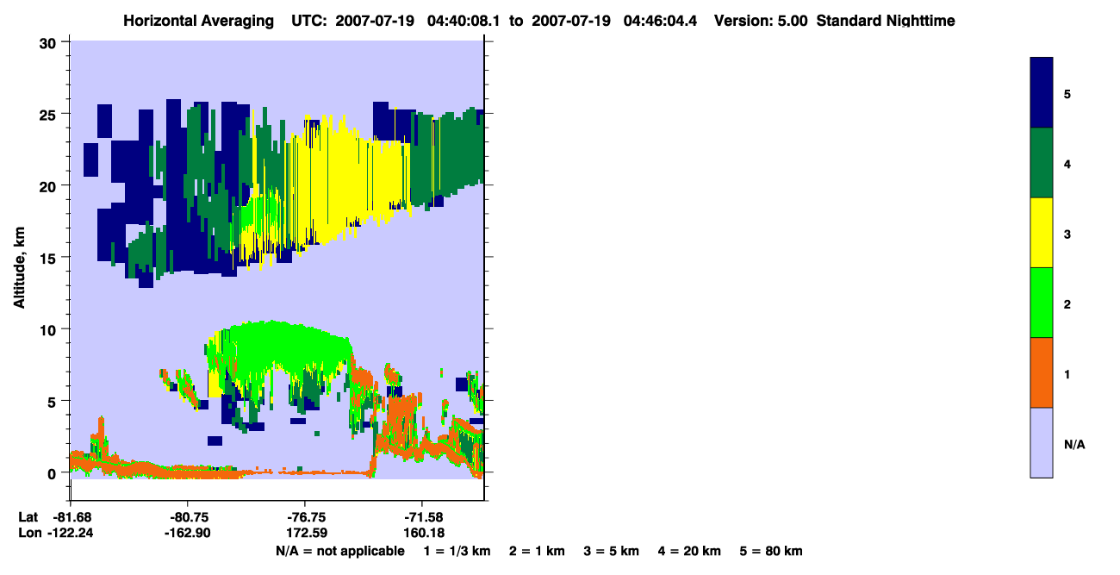Viewport: 1120px width, 575px height.
Task: Click the legend text '2 = 1 km'
Action: click(536, 551)
